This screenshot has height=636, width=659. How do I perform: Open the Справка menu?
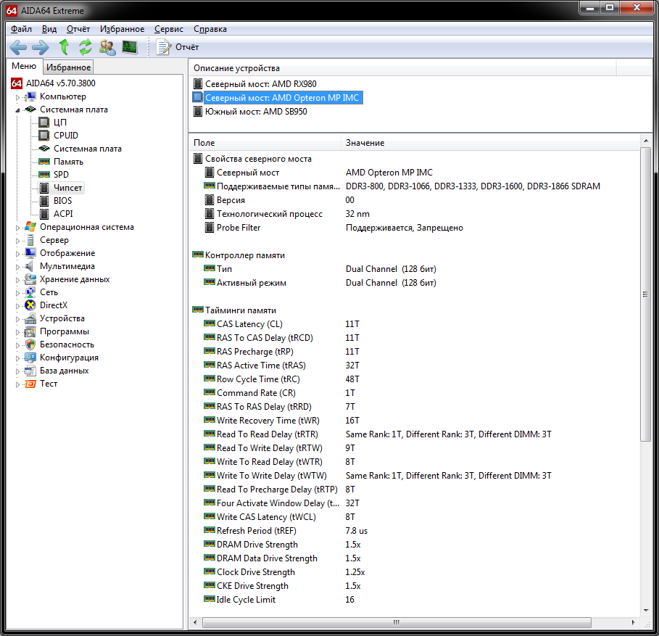pos(210,29)
